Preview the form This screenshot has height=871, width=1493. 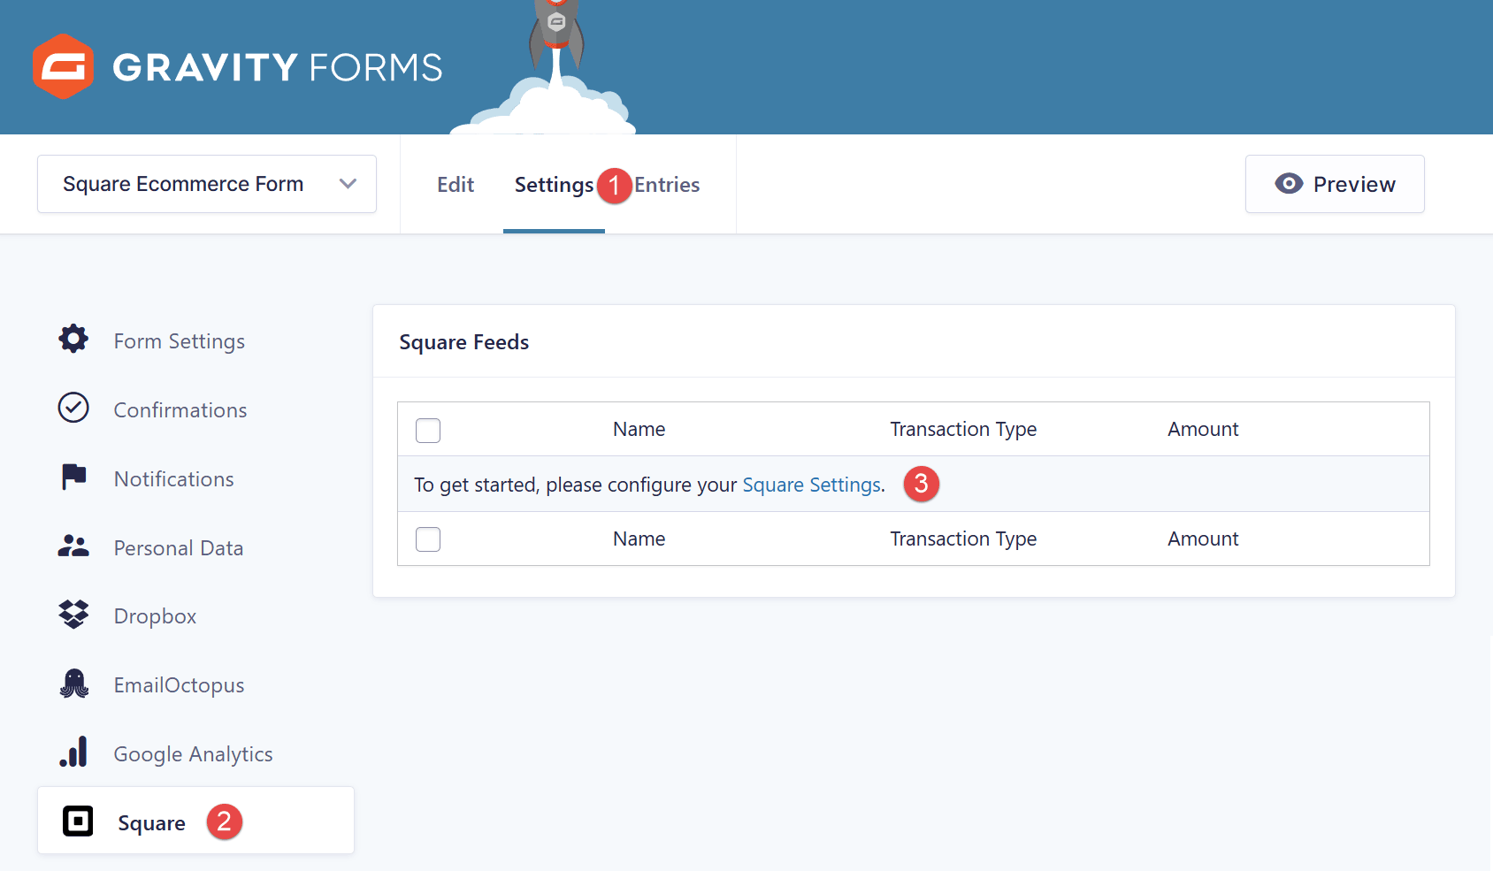click(x=1335, y=184)
